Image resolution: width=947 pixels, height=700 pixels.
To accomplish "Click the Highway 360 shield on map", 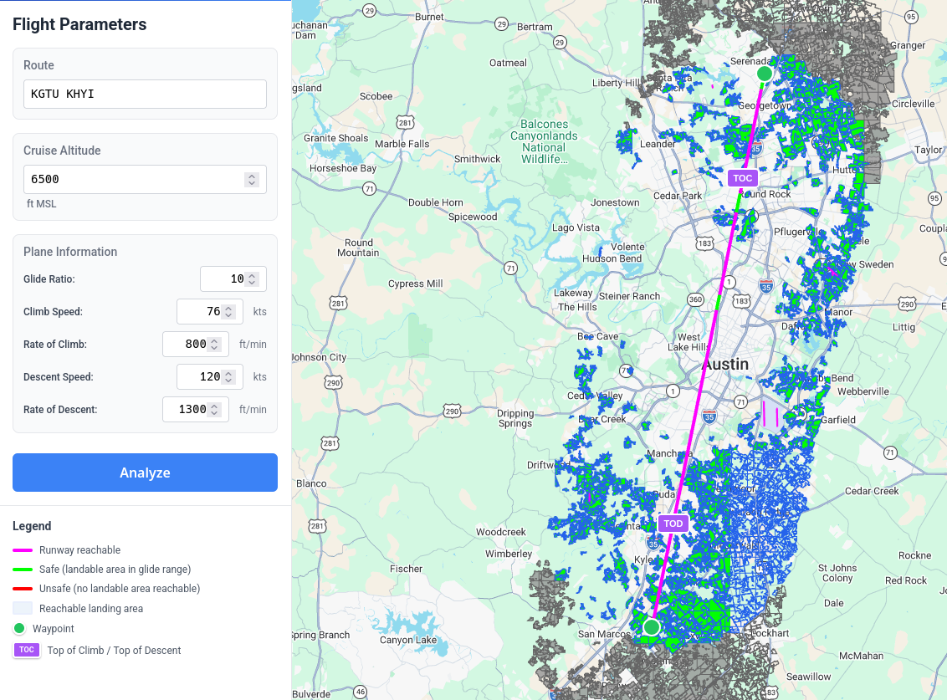I will pos(694,299).
